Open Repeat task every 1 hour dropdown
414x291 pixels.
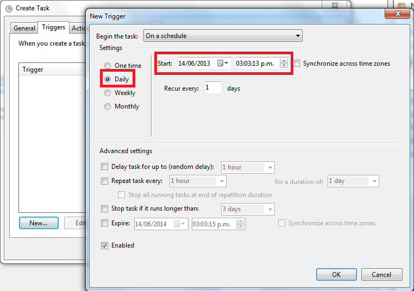[x=198, y=181]
